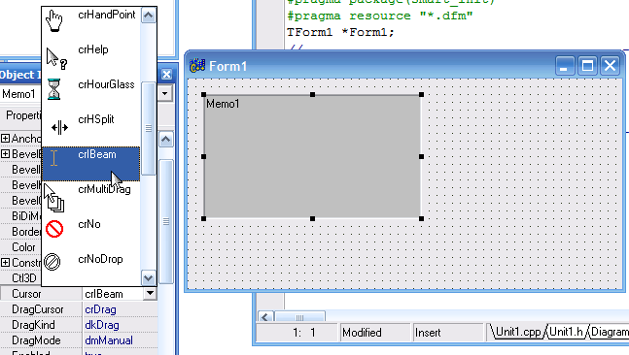The height and width of the screenshot is (355, 629).
Task: Switch to the Unit1.cpp editor tab
Action: click(518, 332)
